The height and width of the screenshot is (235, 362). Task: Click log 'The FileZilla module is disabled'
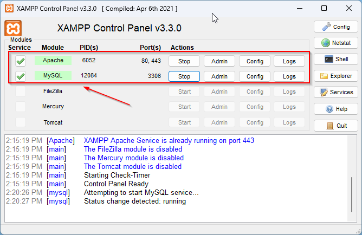pyautogui.click(x=133, y=149)
